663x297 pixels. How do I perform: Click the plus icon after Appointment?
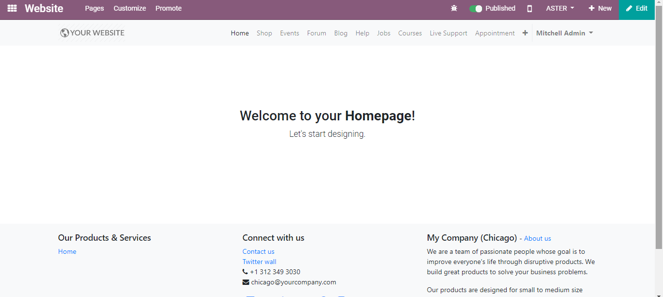click(x=525, y=33)
